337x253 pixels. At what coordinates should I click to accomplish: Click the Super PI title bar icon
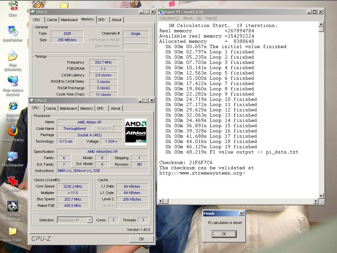point(161,12)
